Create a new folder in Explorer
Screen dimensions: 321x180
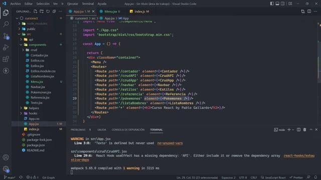(x=42, y=11)
